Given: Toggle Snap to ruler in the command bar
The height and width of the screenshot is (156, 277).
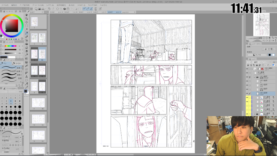Looking at the screenshot, I should 84,9.
